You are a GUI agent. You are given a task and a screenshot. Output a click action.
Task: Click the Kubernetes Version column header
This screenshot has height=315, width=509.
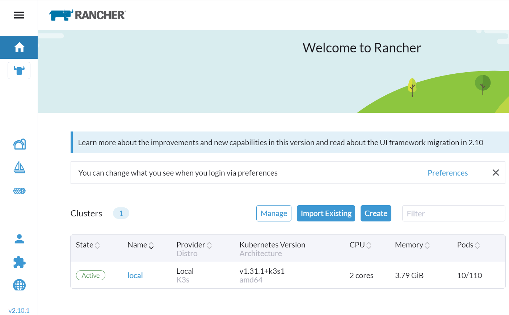[x=272, y=245]
